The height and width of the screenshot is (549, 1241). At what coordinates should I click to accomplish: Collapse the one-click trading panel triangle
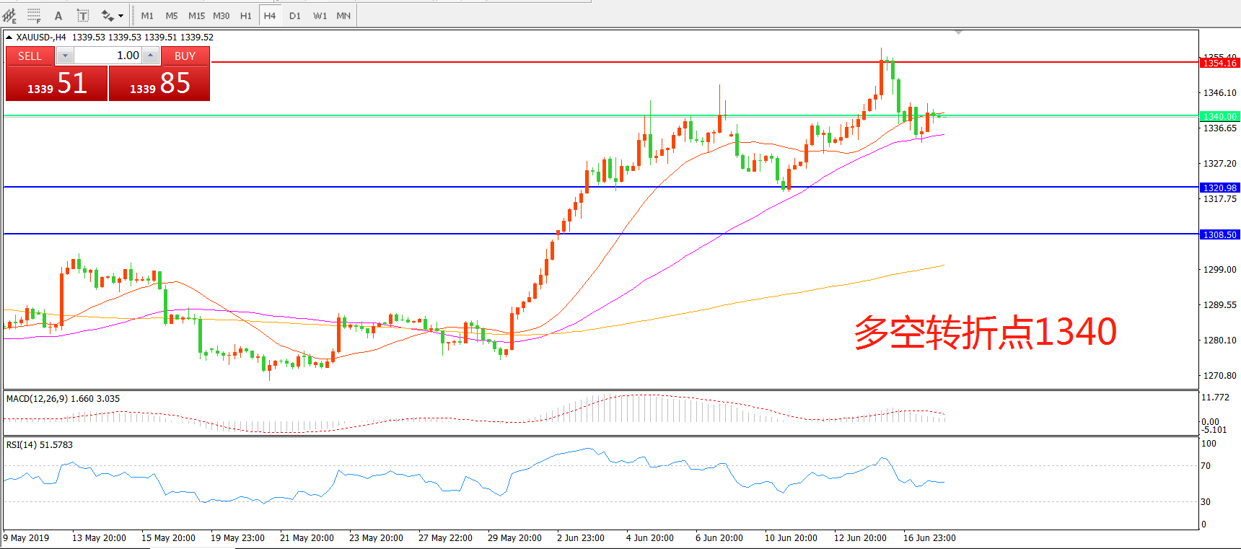9,38
